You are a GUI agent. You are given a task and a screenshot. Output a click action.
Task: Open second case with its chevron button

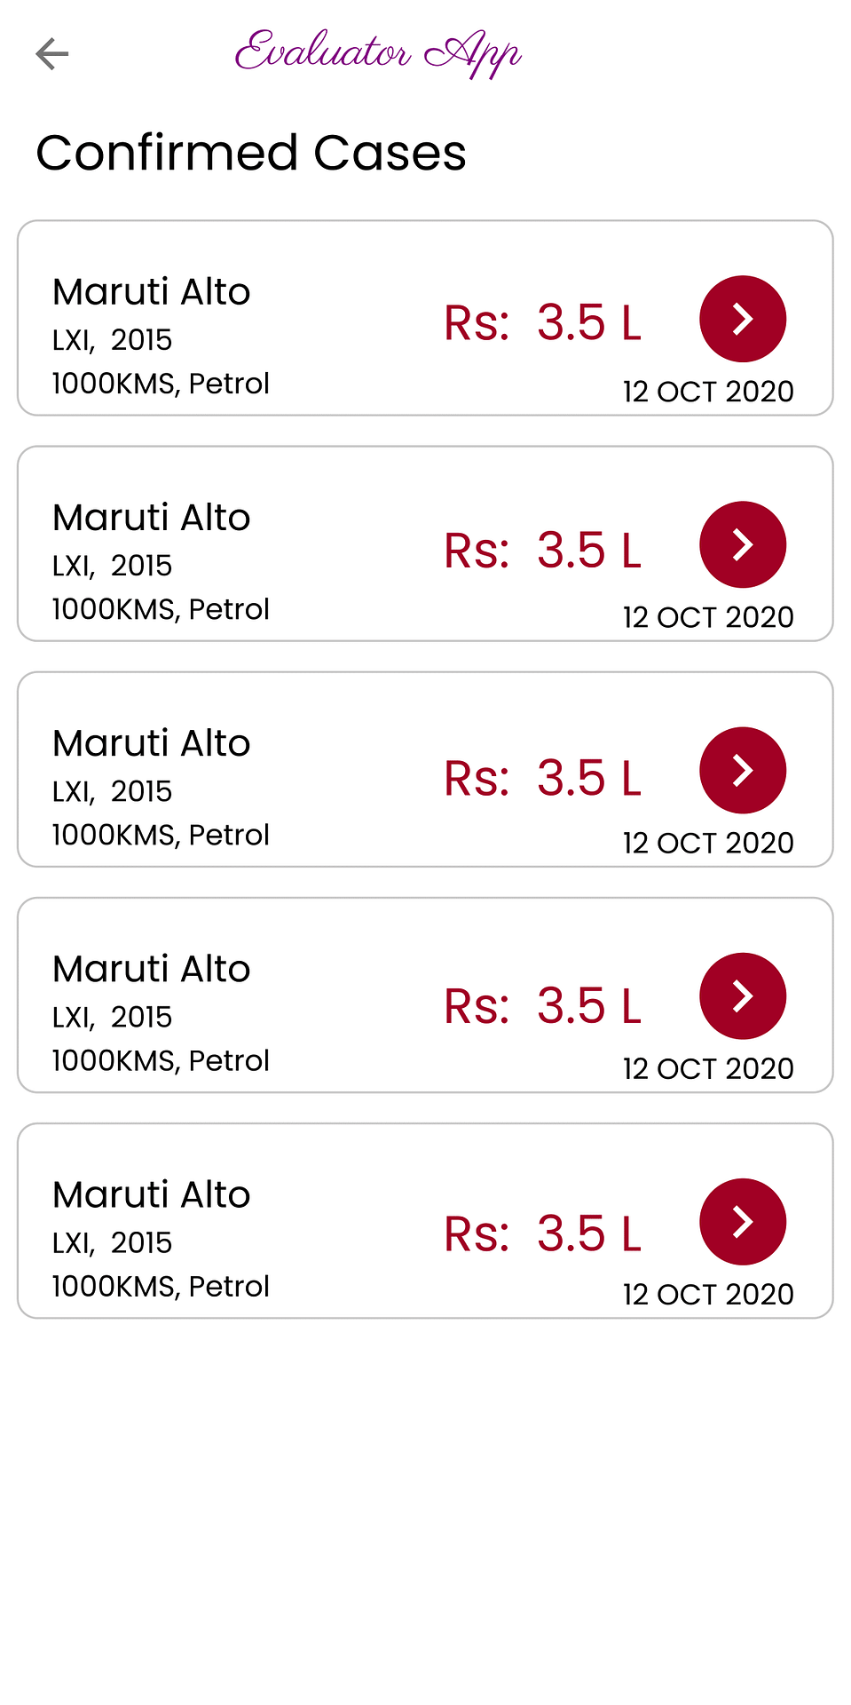pos(743,544)
